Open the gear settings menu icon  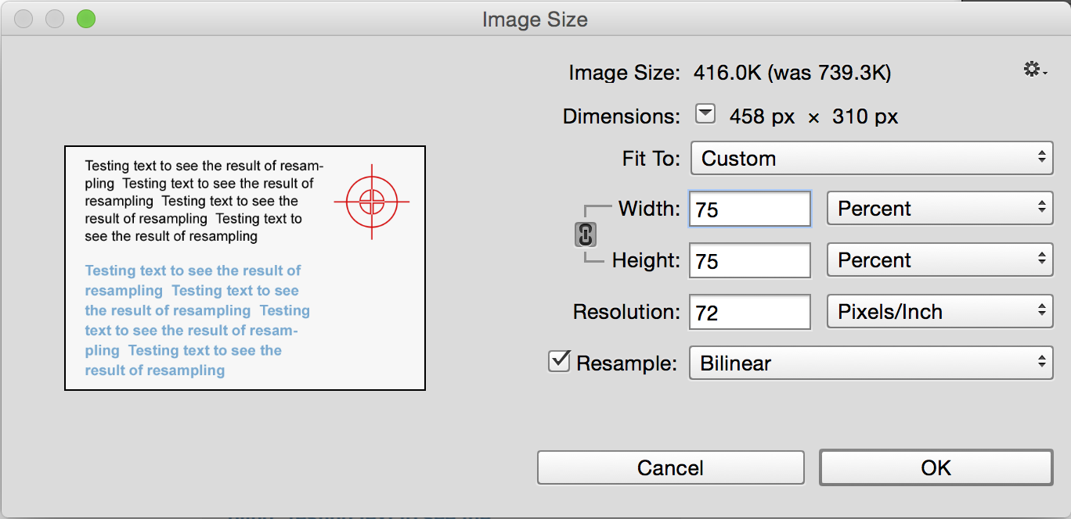pyautogui.click(x=1034, y=70)
